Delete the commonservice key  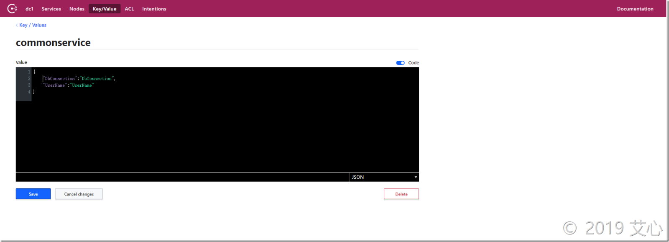(x=401, y=194)
